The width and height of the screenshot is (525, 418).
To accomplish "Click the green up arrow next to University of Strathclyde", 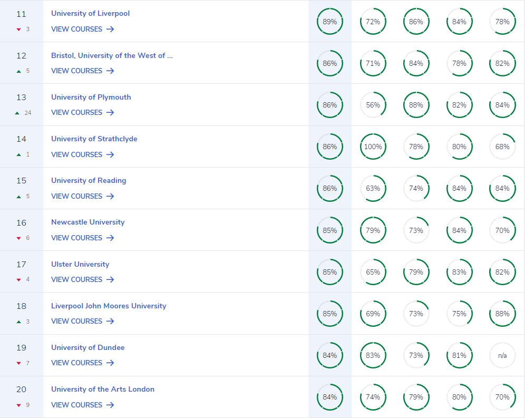I will pos(20,154).
